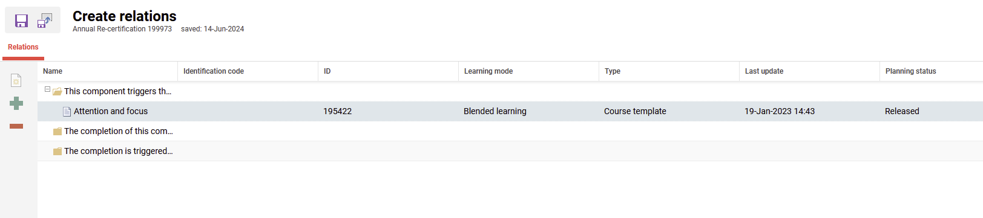Click the Save and close icon
The width and height of the screenshot is (983, 218).
(x=45, y=21)
